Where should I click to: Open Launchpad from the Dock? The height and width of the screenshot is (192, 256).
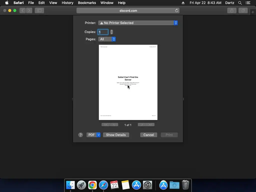tap(81, 185)
